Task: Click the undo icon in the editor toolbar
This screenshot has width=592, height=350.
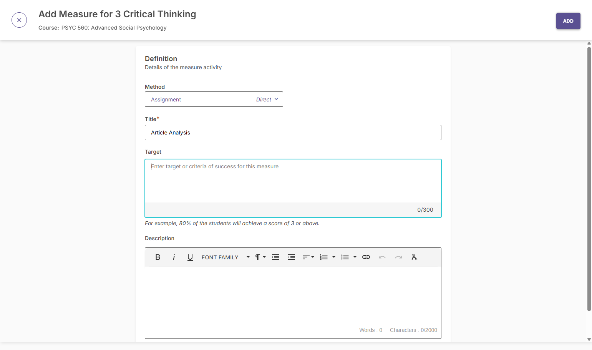Action: pyautogui.click(x=382, y=257)
